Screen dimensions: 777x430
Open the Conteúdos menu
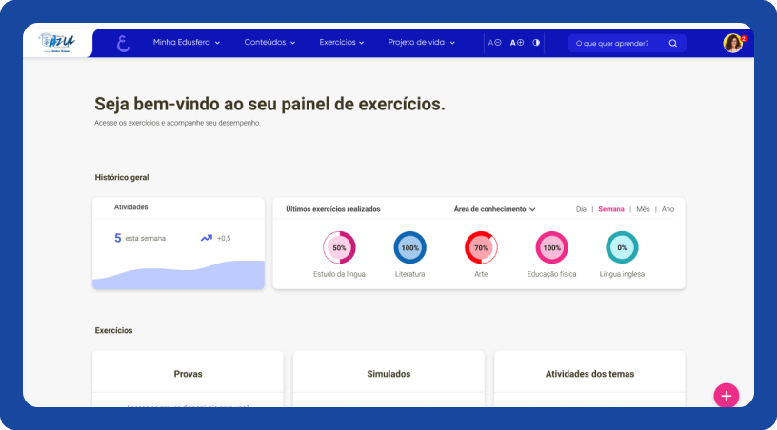point(269,43)
